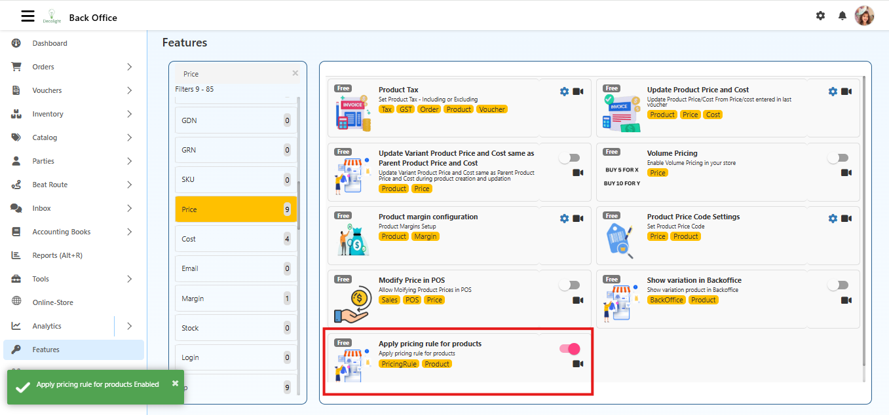This screenshot has height=415, width=889.
Task: Disable Apply pricing rule for products
Action: [569, 349]
